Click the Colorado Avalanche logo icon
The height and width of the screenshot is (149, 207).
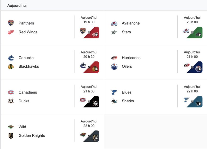114,23
